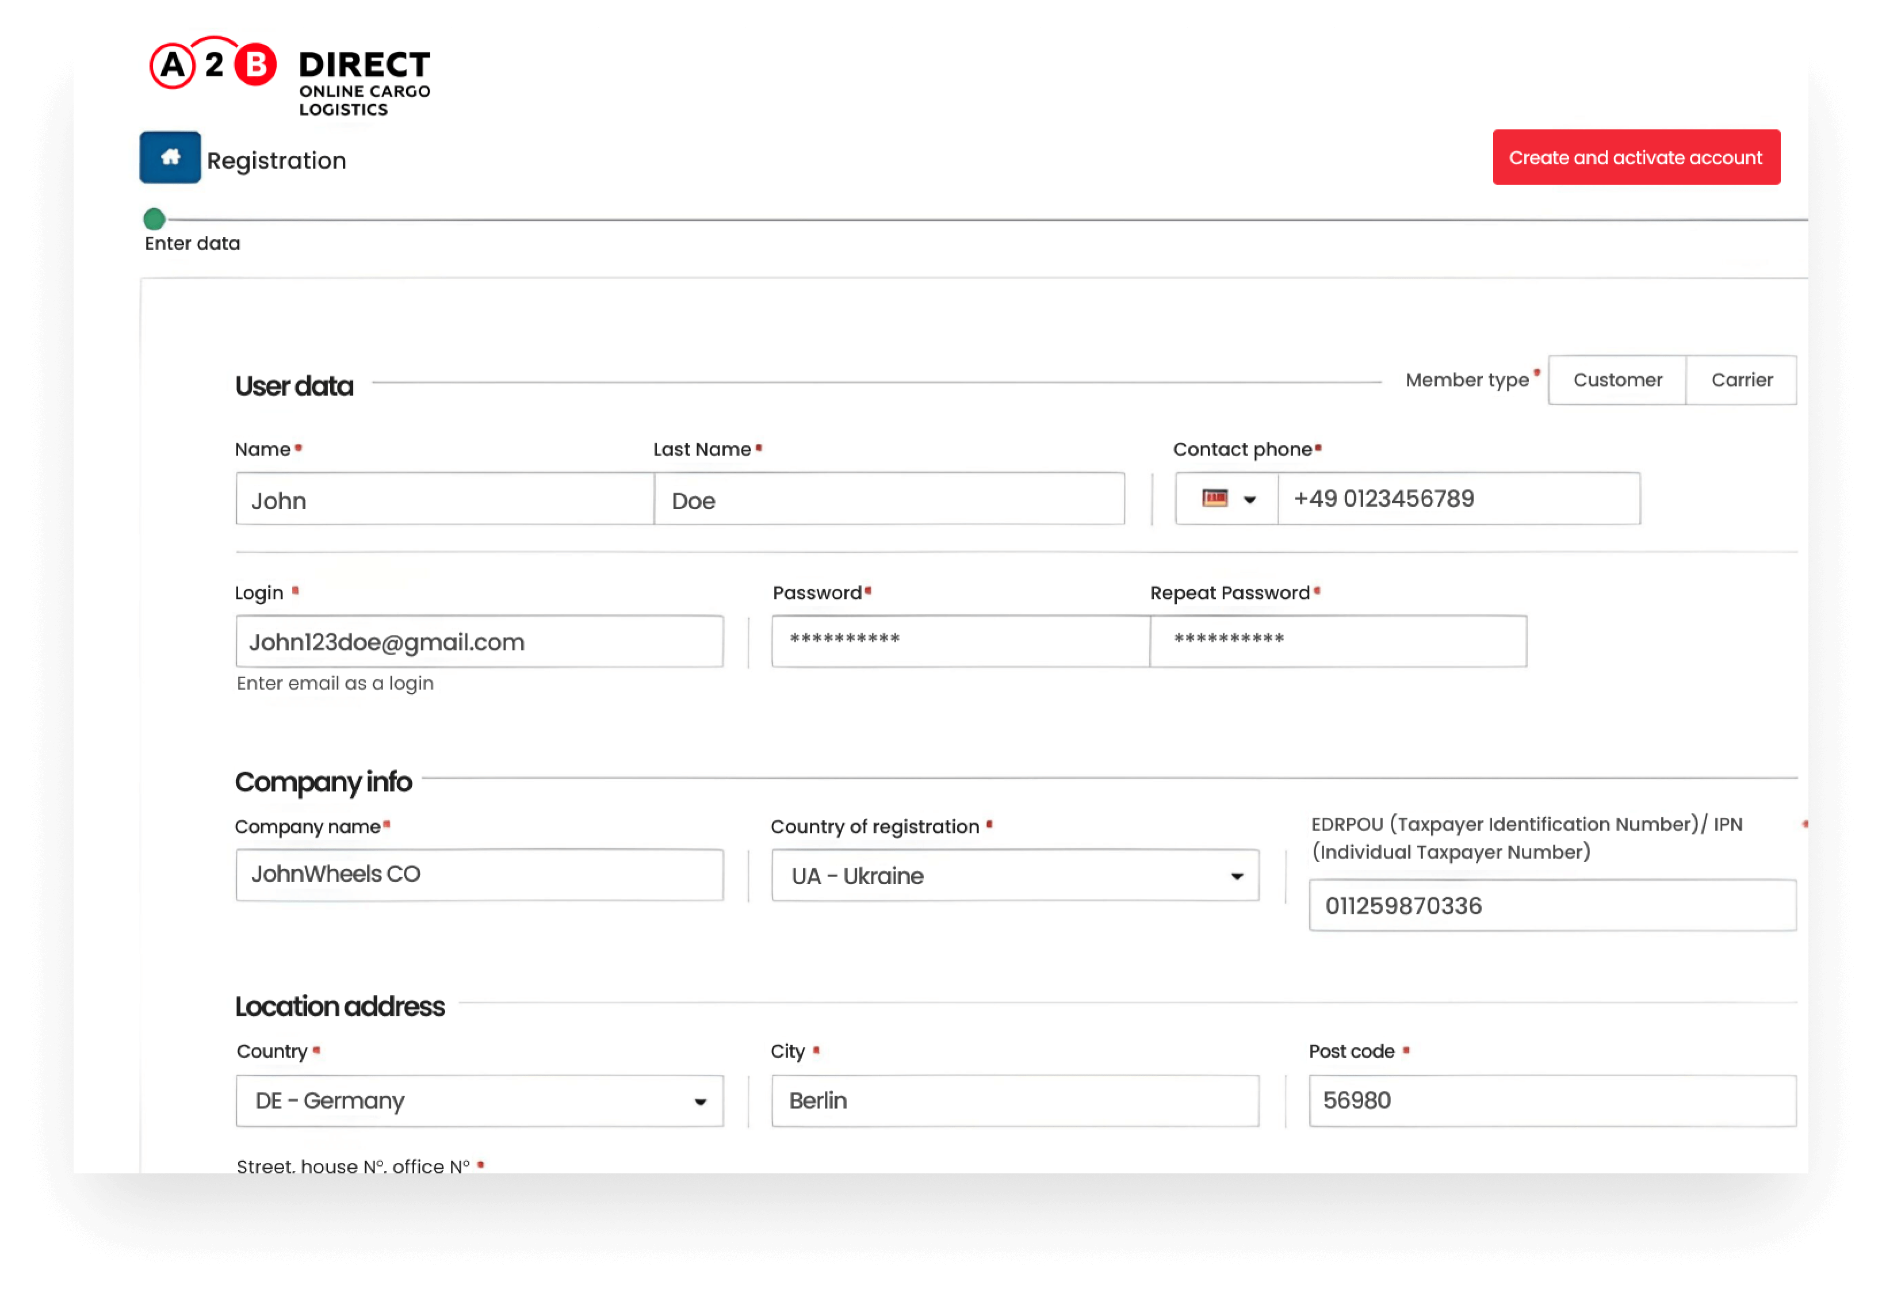Viewport: 1882px width, 1293px height.
Task: Click the 'Company info' section heading
Action: pyautogui.click(x=323, y=782)
